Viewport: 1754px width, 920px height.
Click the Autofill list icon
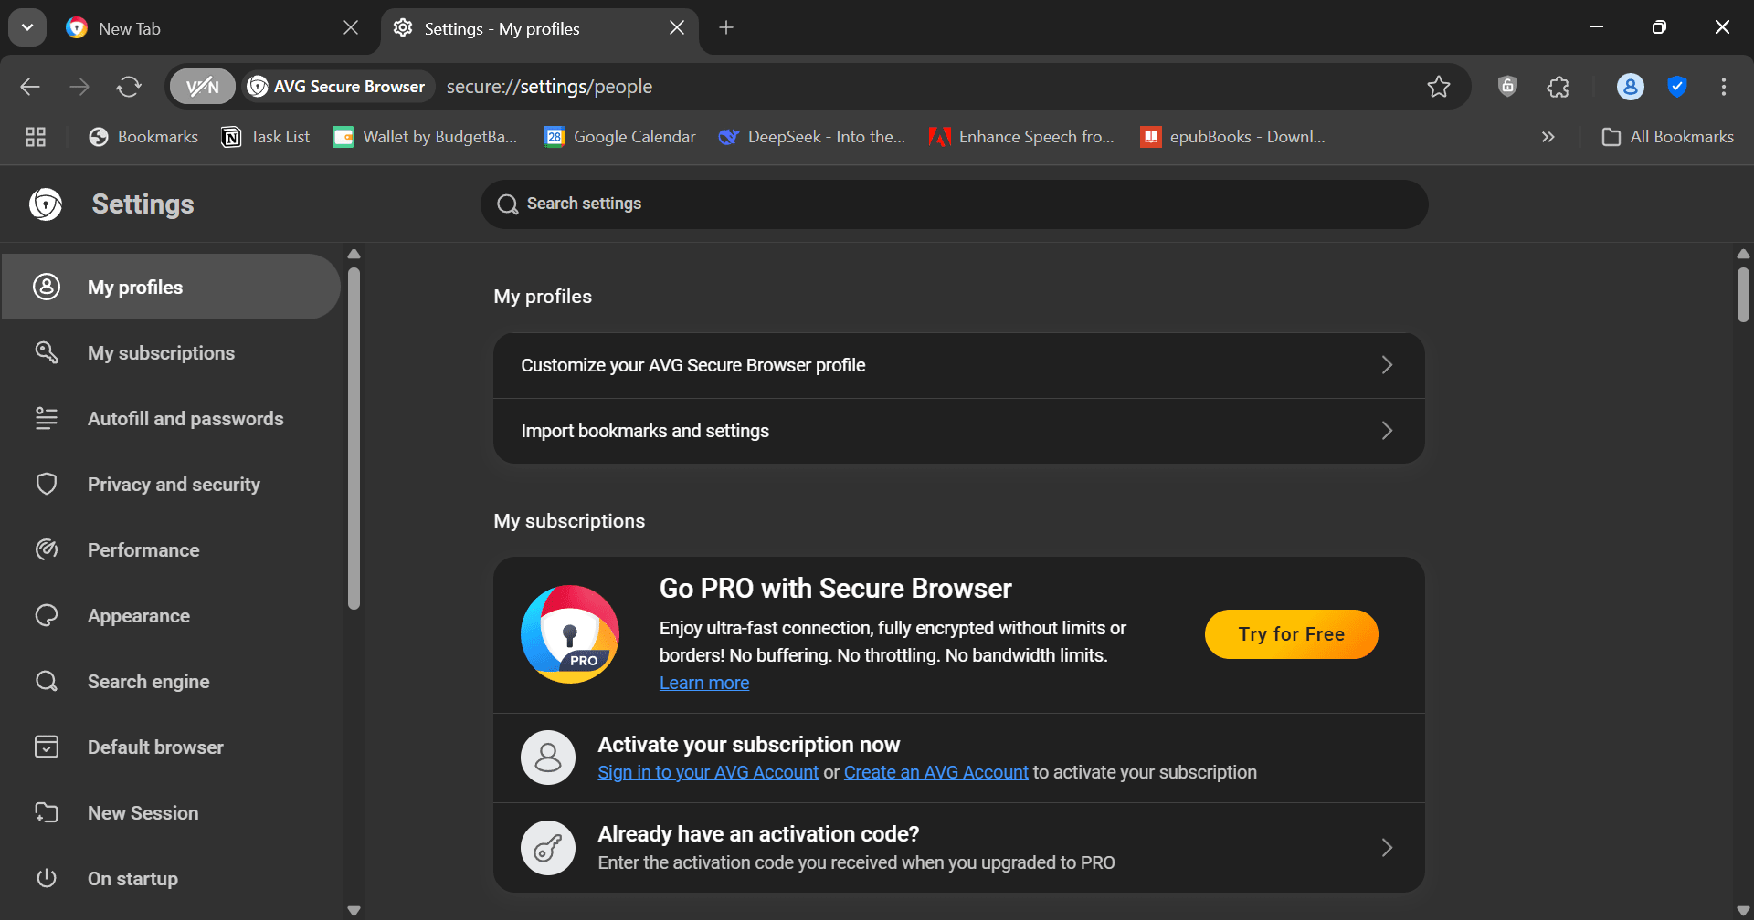(47, 418)
